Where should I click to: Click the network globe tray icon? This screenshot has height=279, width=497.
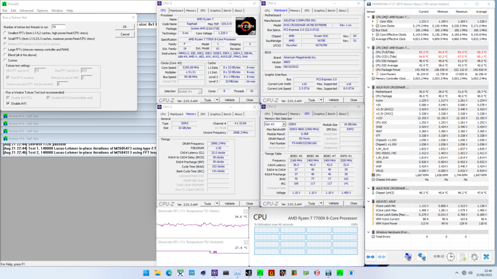click(x=464, y=273)
